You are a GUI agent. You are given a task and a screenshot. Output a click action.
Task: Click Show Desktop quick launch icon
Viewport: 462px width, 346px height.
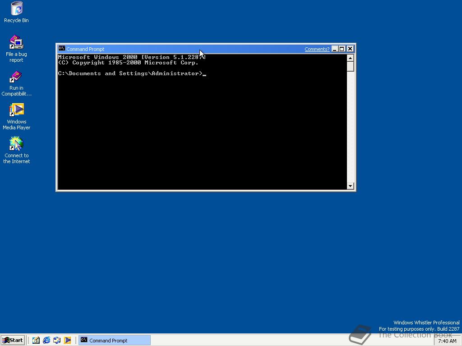[36, 341]
